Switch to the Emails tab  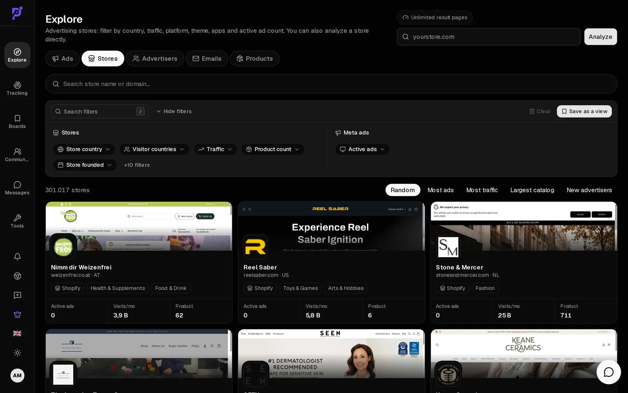[207, 59]
